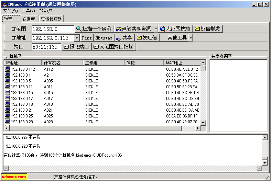This screenshot has height=181, width=271.
Task: Click the IPBook title bar app icon
Action: [4, 4]
